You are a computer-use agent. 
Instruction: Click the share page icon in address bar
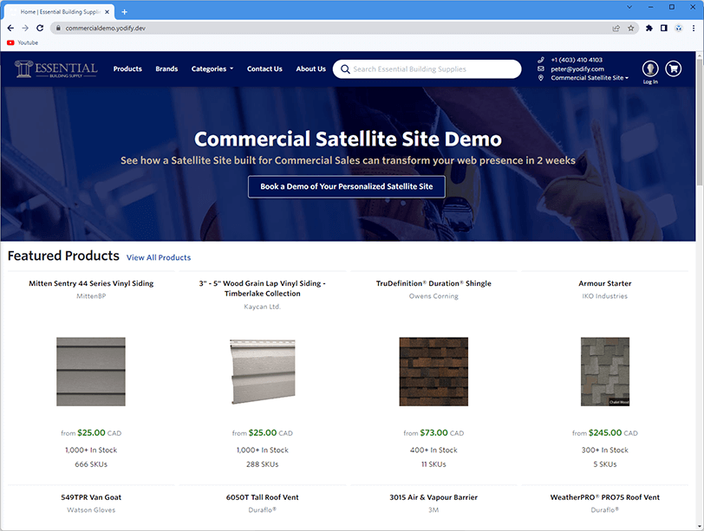[616, 28]
